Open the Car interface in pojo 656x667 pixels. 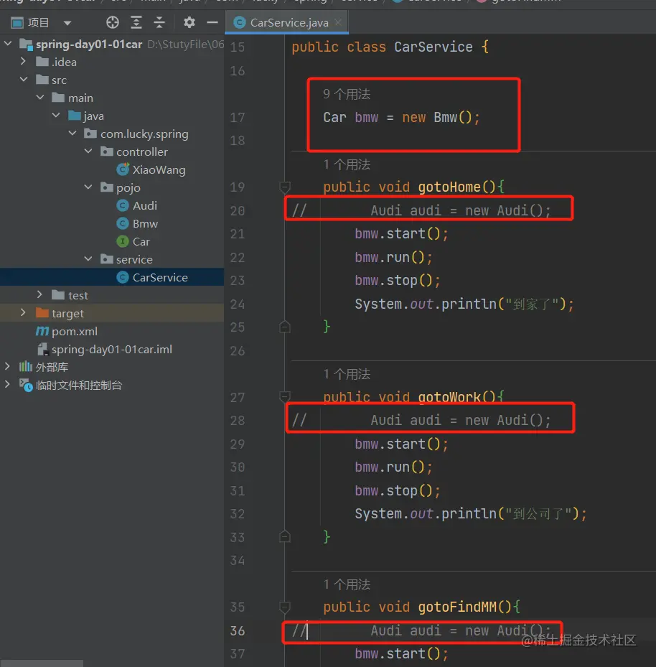[x=141, y=242]
